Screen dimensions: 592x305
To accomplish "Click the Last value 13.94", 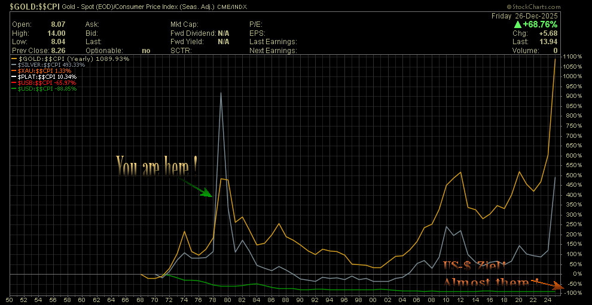I will tap(549, 42).
